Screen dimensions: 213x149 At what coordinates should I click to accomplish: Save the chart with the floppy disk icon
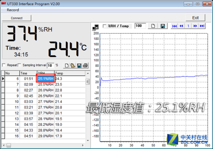click(163, 26)
